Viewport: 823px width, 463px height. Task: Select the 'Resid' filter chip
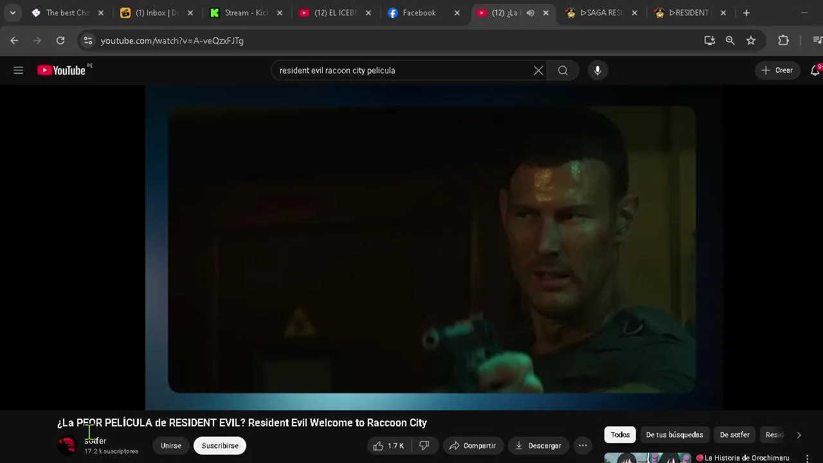point(774,435)
